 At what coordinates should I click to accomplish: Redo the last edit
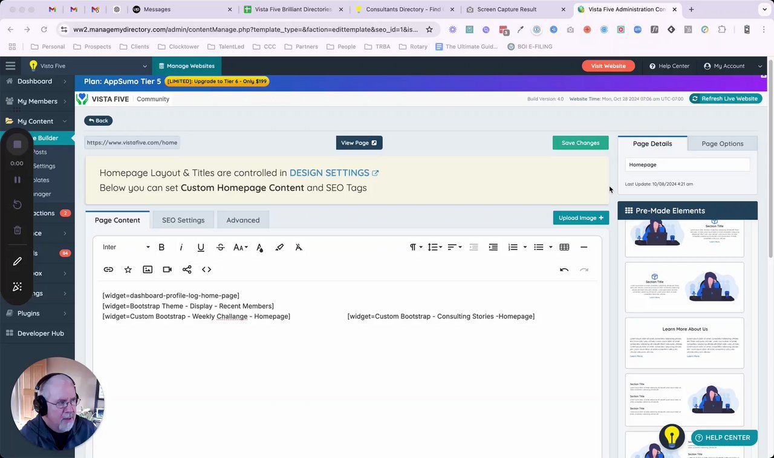[584, 269]
